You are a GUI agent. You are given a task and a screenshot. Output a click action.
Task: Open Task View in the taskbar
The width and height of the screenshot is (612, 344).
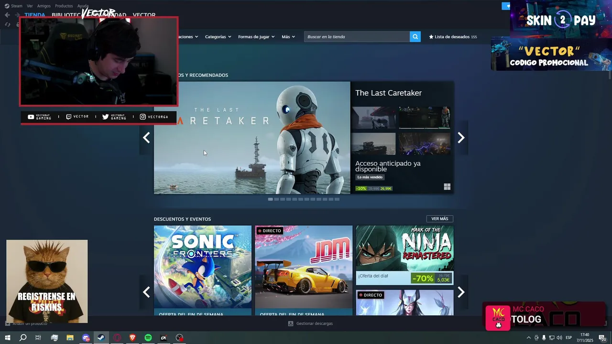(x=38, y=338)
